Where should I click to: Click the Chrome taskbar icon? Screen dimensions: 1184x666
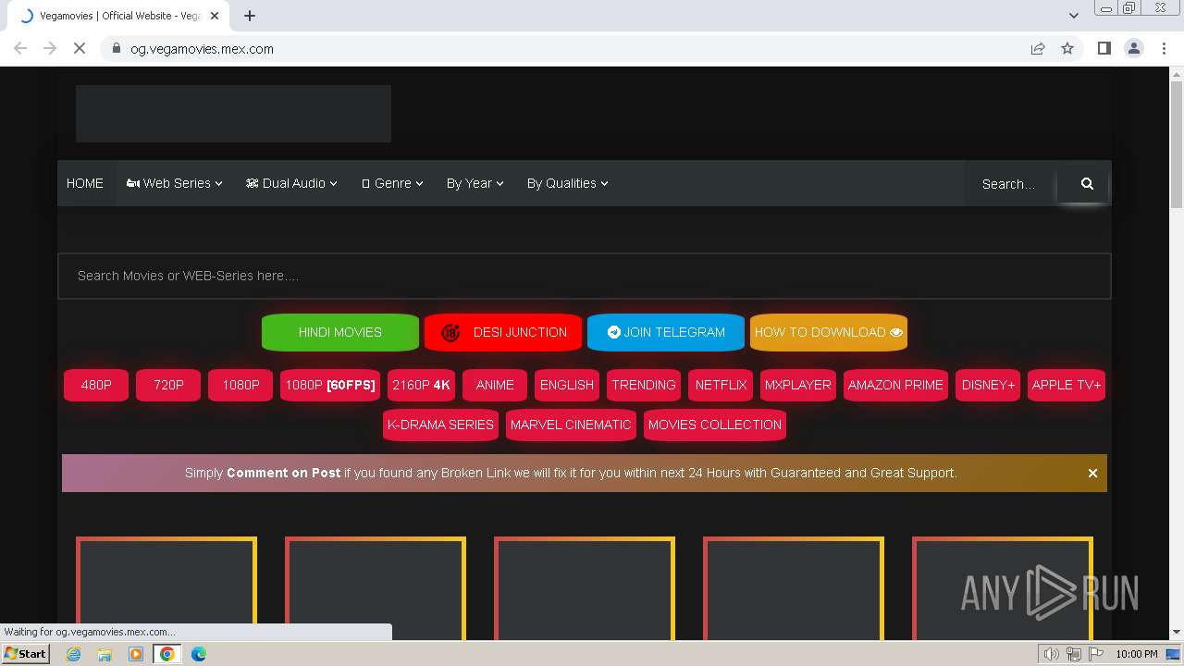click(x=166, y=654)
